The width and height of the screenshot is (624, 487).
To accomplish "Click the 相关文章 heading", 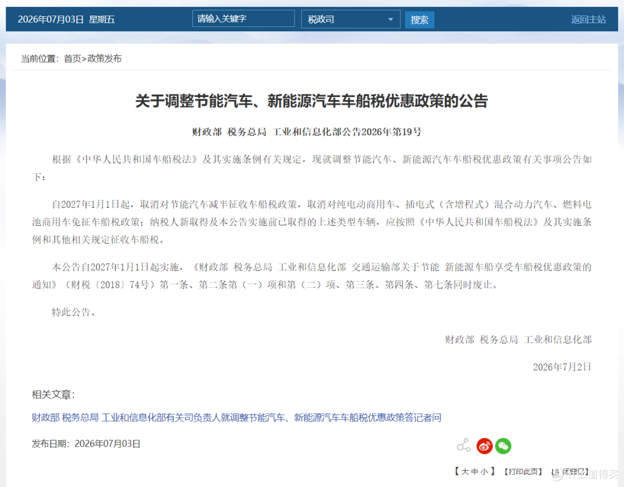I will [x=53, y=395].
